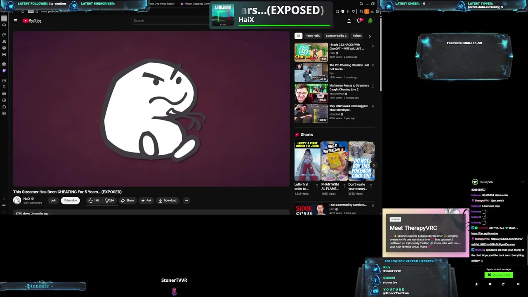The image size is (528, 297).
Task: Open the Kick chat settings gear icon
Action: coord(490,284)
